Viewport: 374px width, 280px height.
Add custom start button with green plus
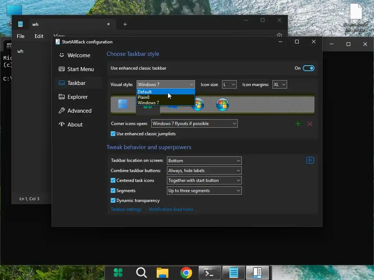pos(298,124)
